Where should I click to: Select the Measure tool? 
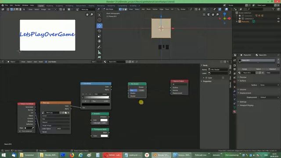point(100,52)
